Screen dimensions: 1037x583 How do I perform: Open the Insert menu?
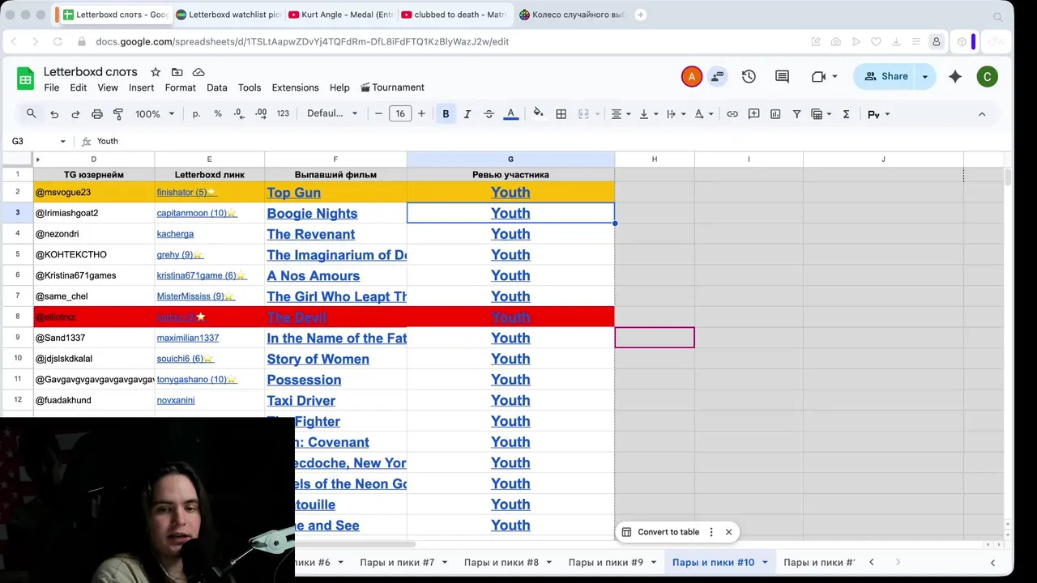click(141, 87)
